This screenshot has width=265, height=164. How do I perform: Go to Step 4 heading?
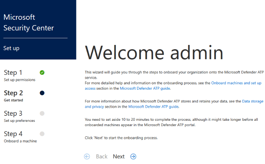tap(13, 134)
